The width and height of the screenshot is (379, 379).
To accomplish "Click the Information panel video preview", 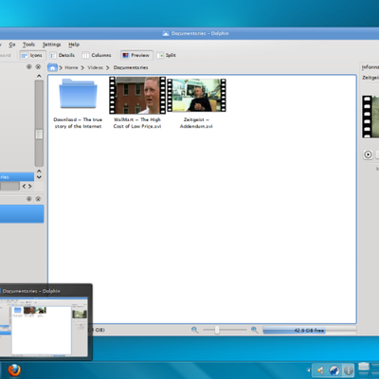I will [x=370, y=117].
